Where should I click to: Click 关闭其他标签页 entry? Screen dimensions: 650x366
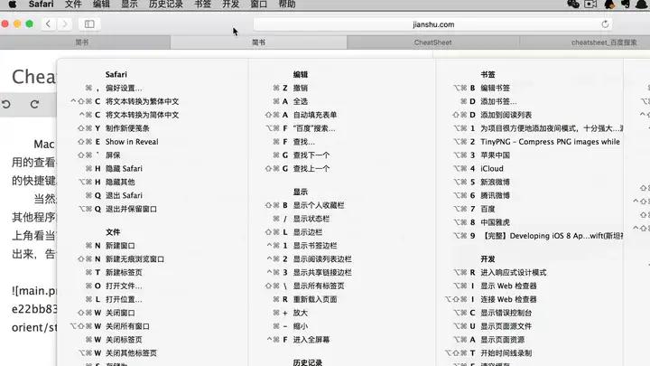131,353
